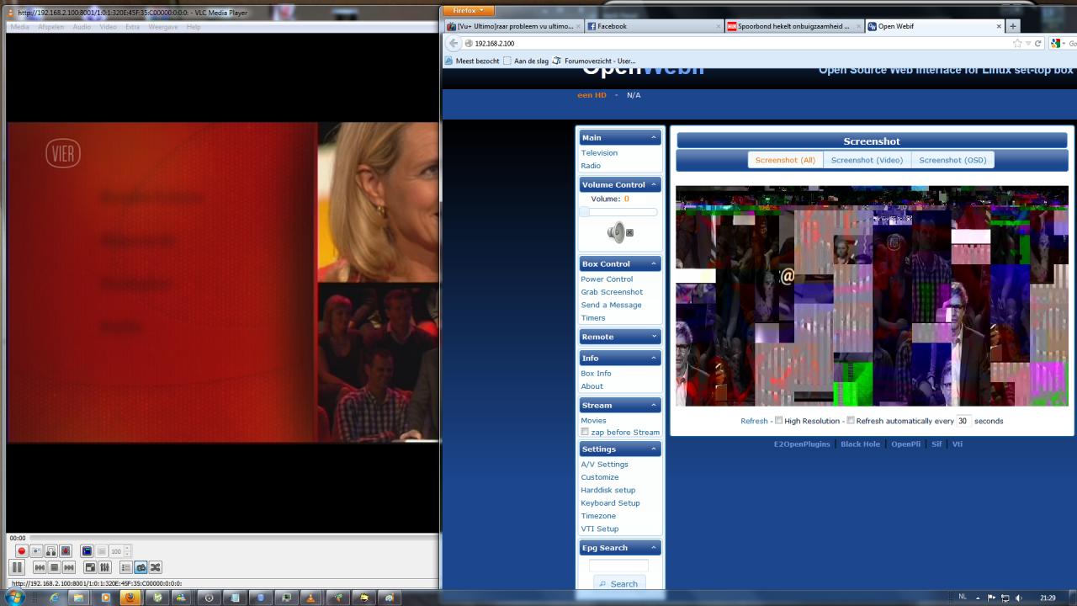Open the Radio link
Image resolution: width=1077 pixels, height=606 pixels.
pos(591,166)
